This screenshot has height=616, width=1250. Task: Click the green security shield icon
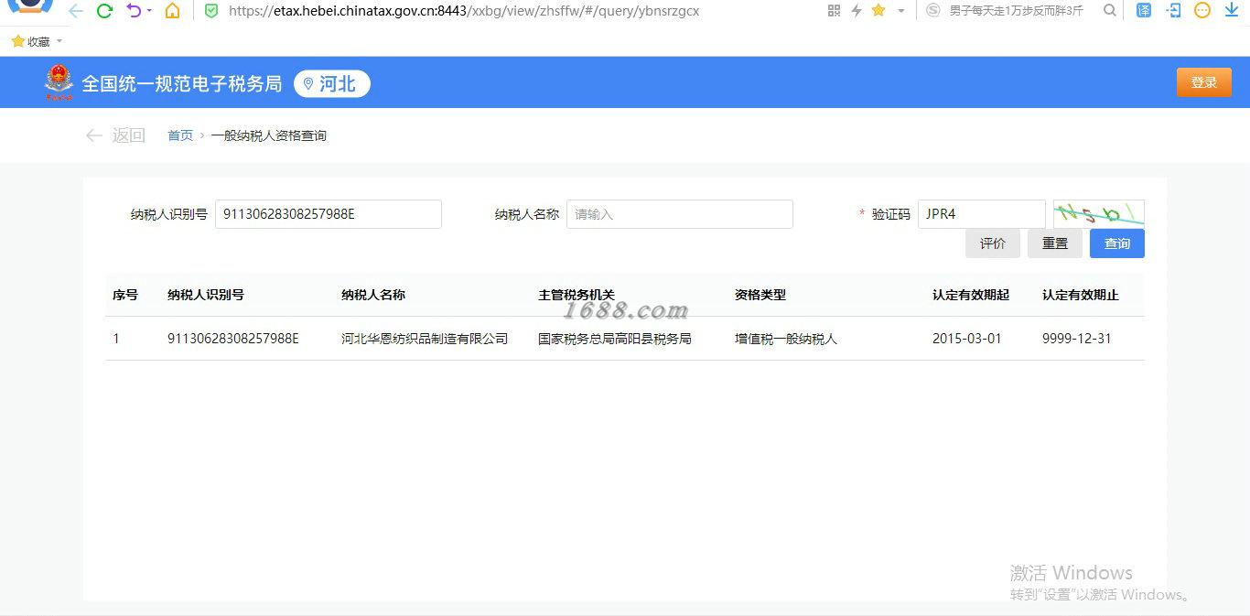[x=211, y=11]
